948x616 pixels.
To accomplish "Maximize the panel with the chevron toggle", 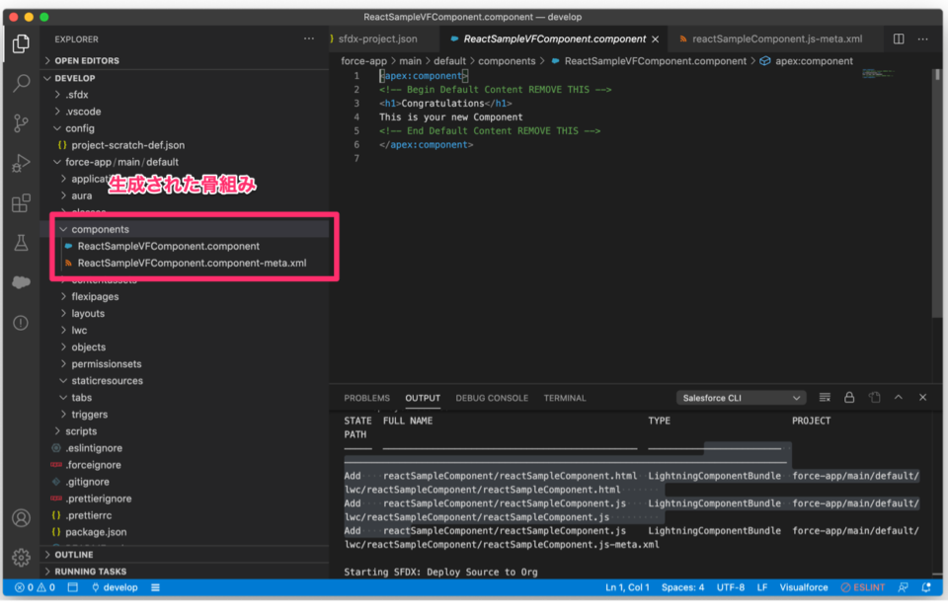I will coord(899,397).
